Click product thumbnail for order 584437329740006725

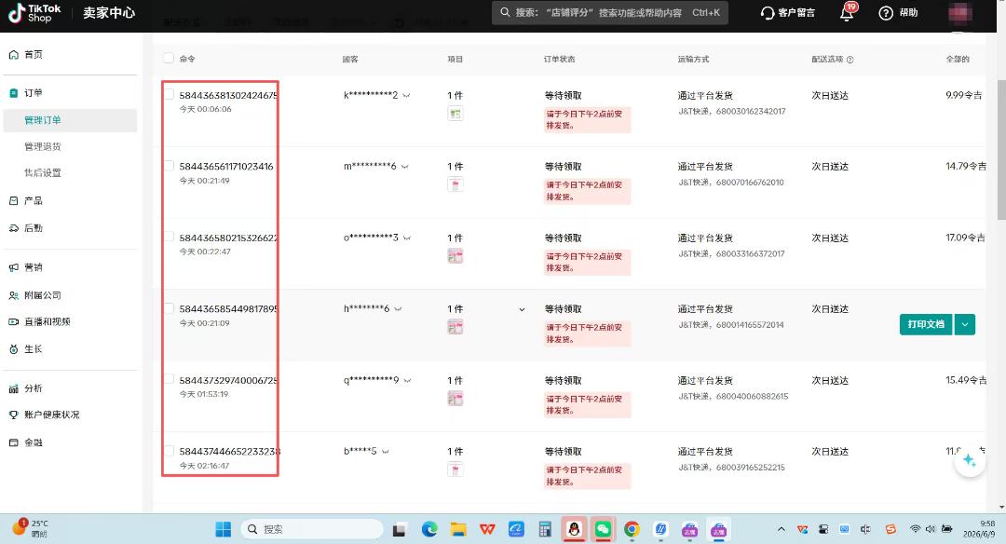[x=455, y=399]
